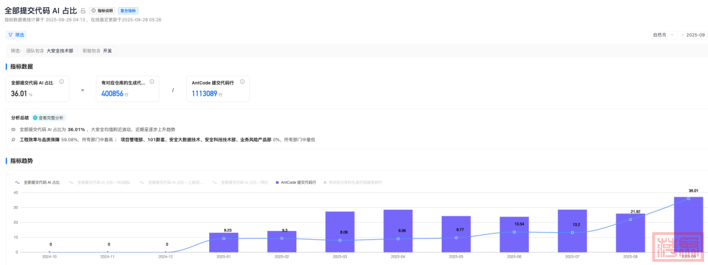Viewport: 708px width, 265px height.
Task: Click the eye icon in the analysis summary
Action: [14, 130]
